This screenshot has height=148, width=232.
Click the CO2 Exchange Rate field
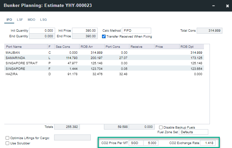(208, 143)
